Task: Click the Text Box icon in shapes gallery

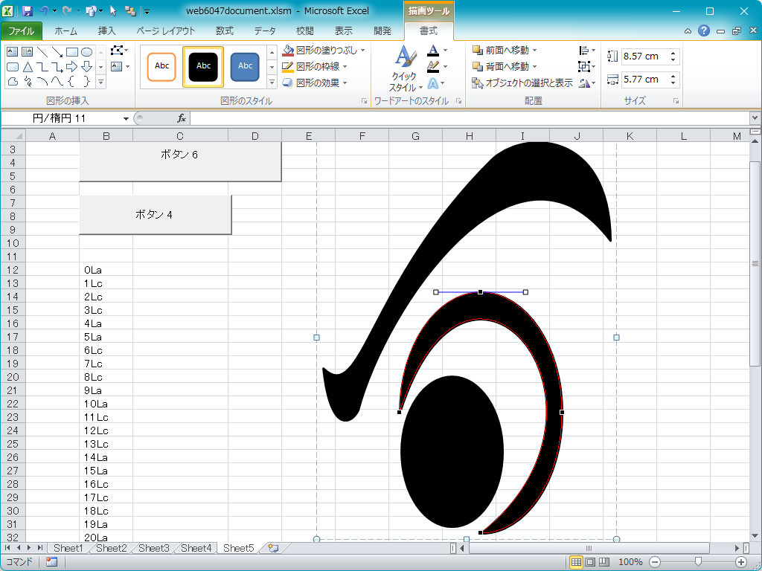Action: 13,52
